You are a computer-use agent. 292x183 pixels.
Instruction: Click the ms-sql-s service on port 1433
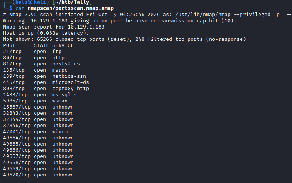(x=65, y=95)
